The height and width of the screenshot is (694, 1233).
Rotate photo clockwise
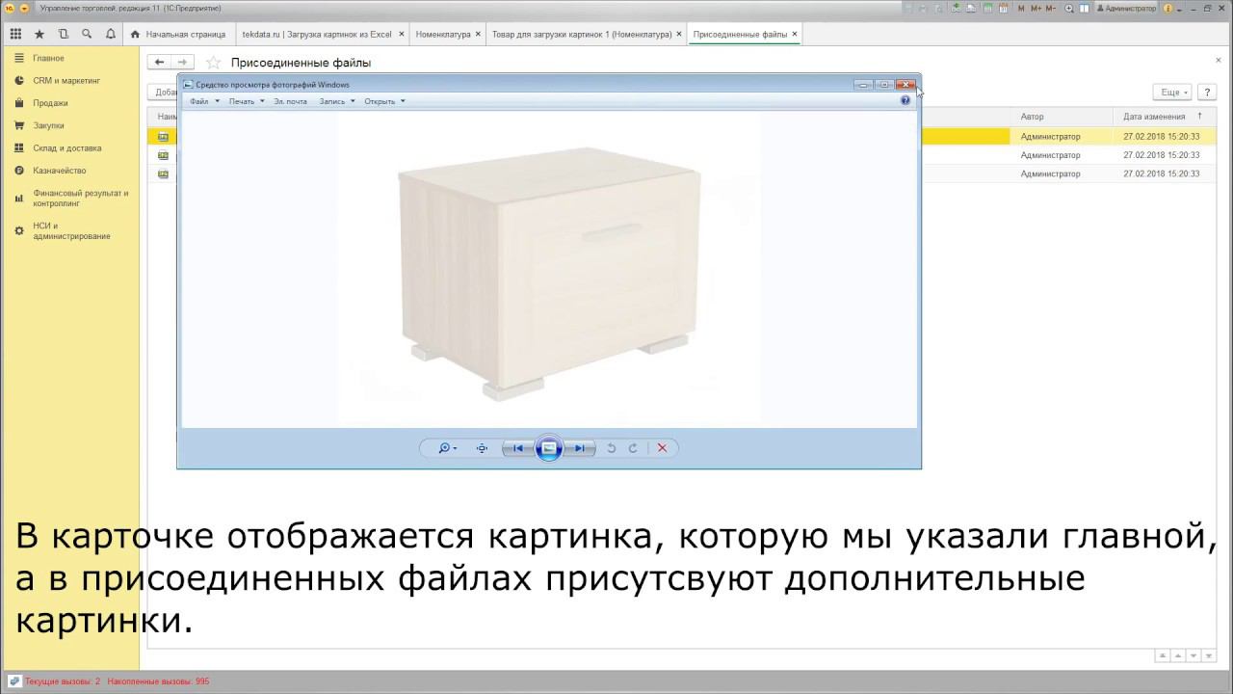click(633, 448)
